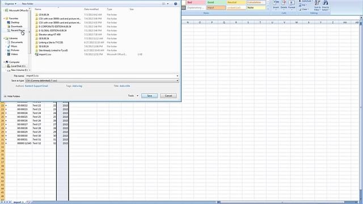Select Pictures under Libraries
Image resolution: width=363 pixels, height=204 pixels.
(15, 50)
